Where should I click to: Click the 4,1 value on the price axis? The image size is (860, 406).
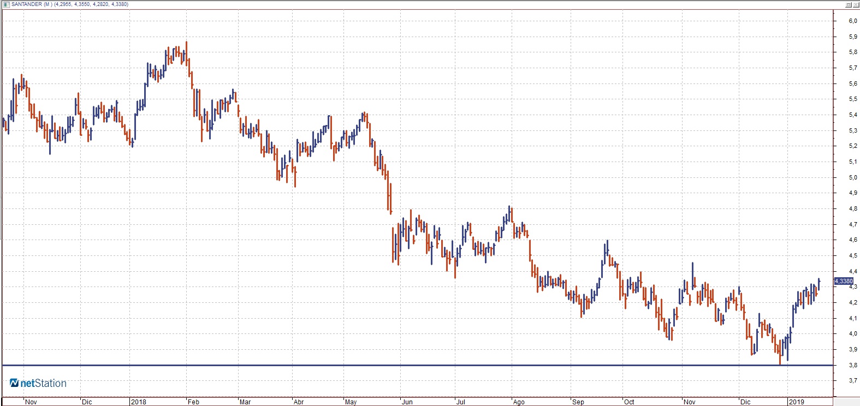[x=853, y=319]
